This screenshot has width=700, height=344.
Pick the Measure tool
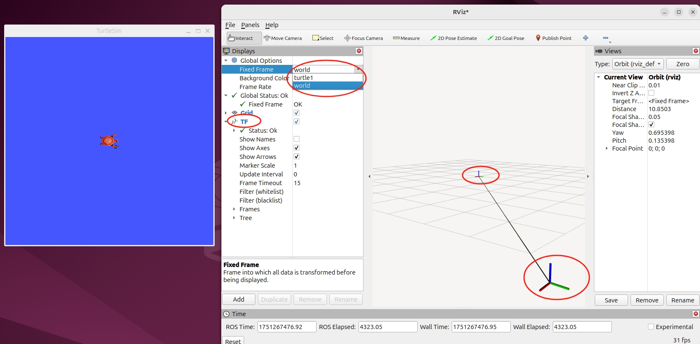coord(406,38)
